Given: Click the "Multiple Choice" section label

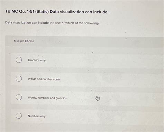Looking at the screenshot, I should click(x=24, y=41).
